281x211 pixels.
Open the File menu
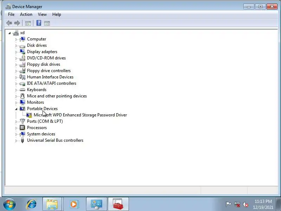pos(11,14)
